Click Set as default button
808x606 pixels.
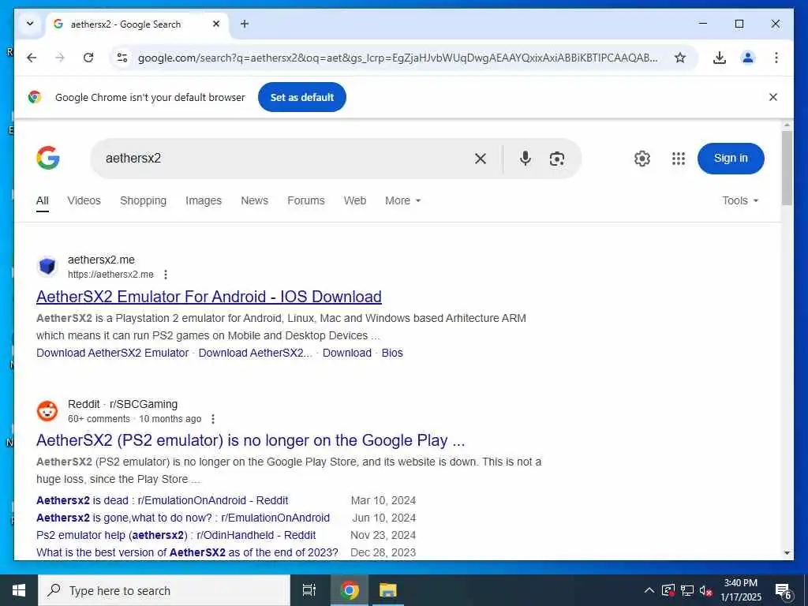click(x=302, y=97)
